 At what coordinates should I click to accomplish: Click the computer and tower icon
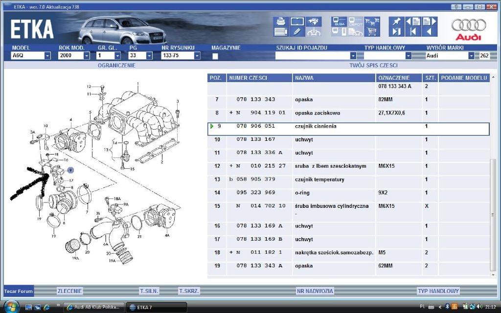(x=339, y=32)
